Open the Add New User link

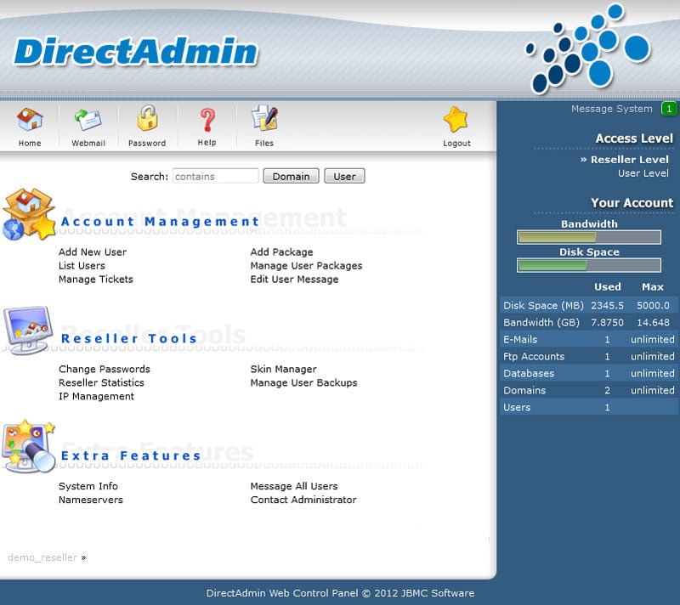click(x=93, y=252)
